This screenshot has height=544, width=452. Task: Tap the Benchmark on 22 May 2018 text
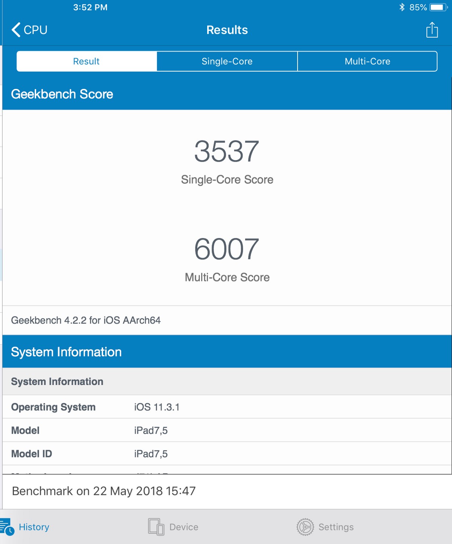pyautogui.click(x=104, y=491)
